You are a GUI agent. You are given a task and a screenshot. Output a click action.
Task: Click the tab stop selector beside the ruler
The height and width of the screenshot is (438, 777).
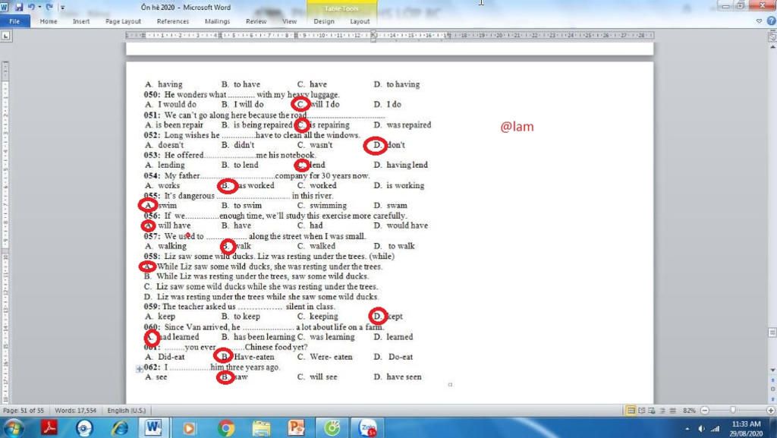point(5,36)
